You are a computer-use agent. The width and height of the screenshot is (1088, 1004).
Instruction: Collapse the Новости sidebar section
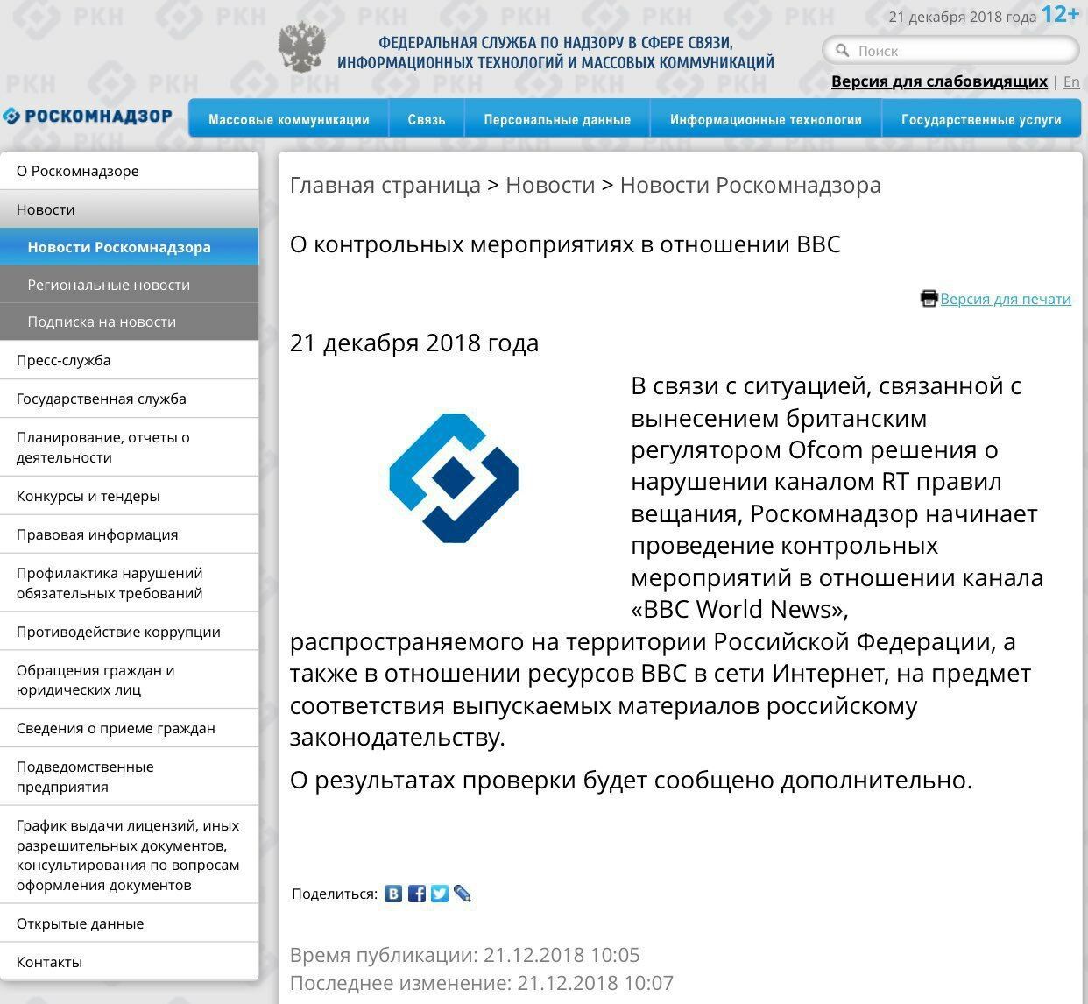130,209
